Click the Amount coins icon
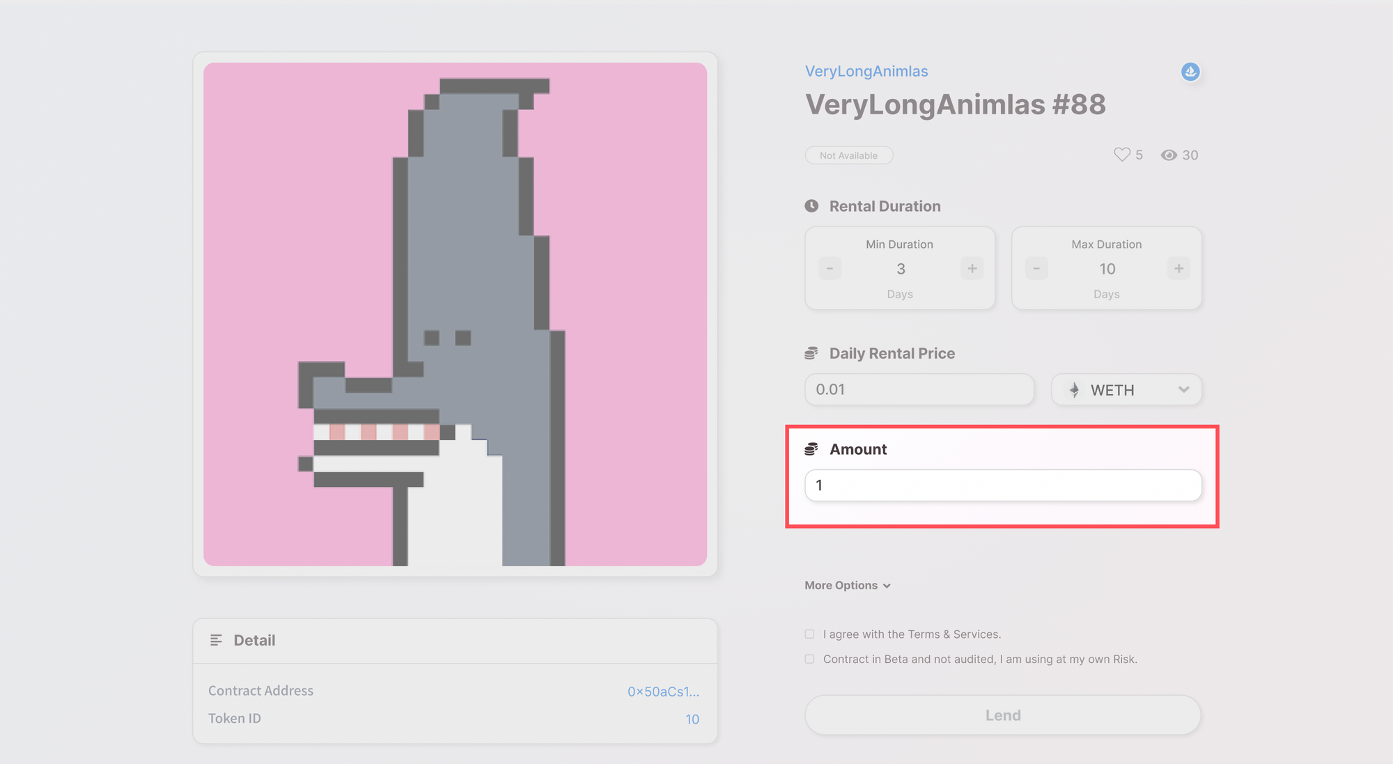 (811, 449)
